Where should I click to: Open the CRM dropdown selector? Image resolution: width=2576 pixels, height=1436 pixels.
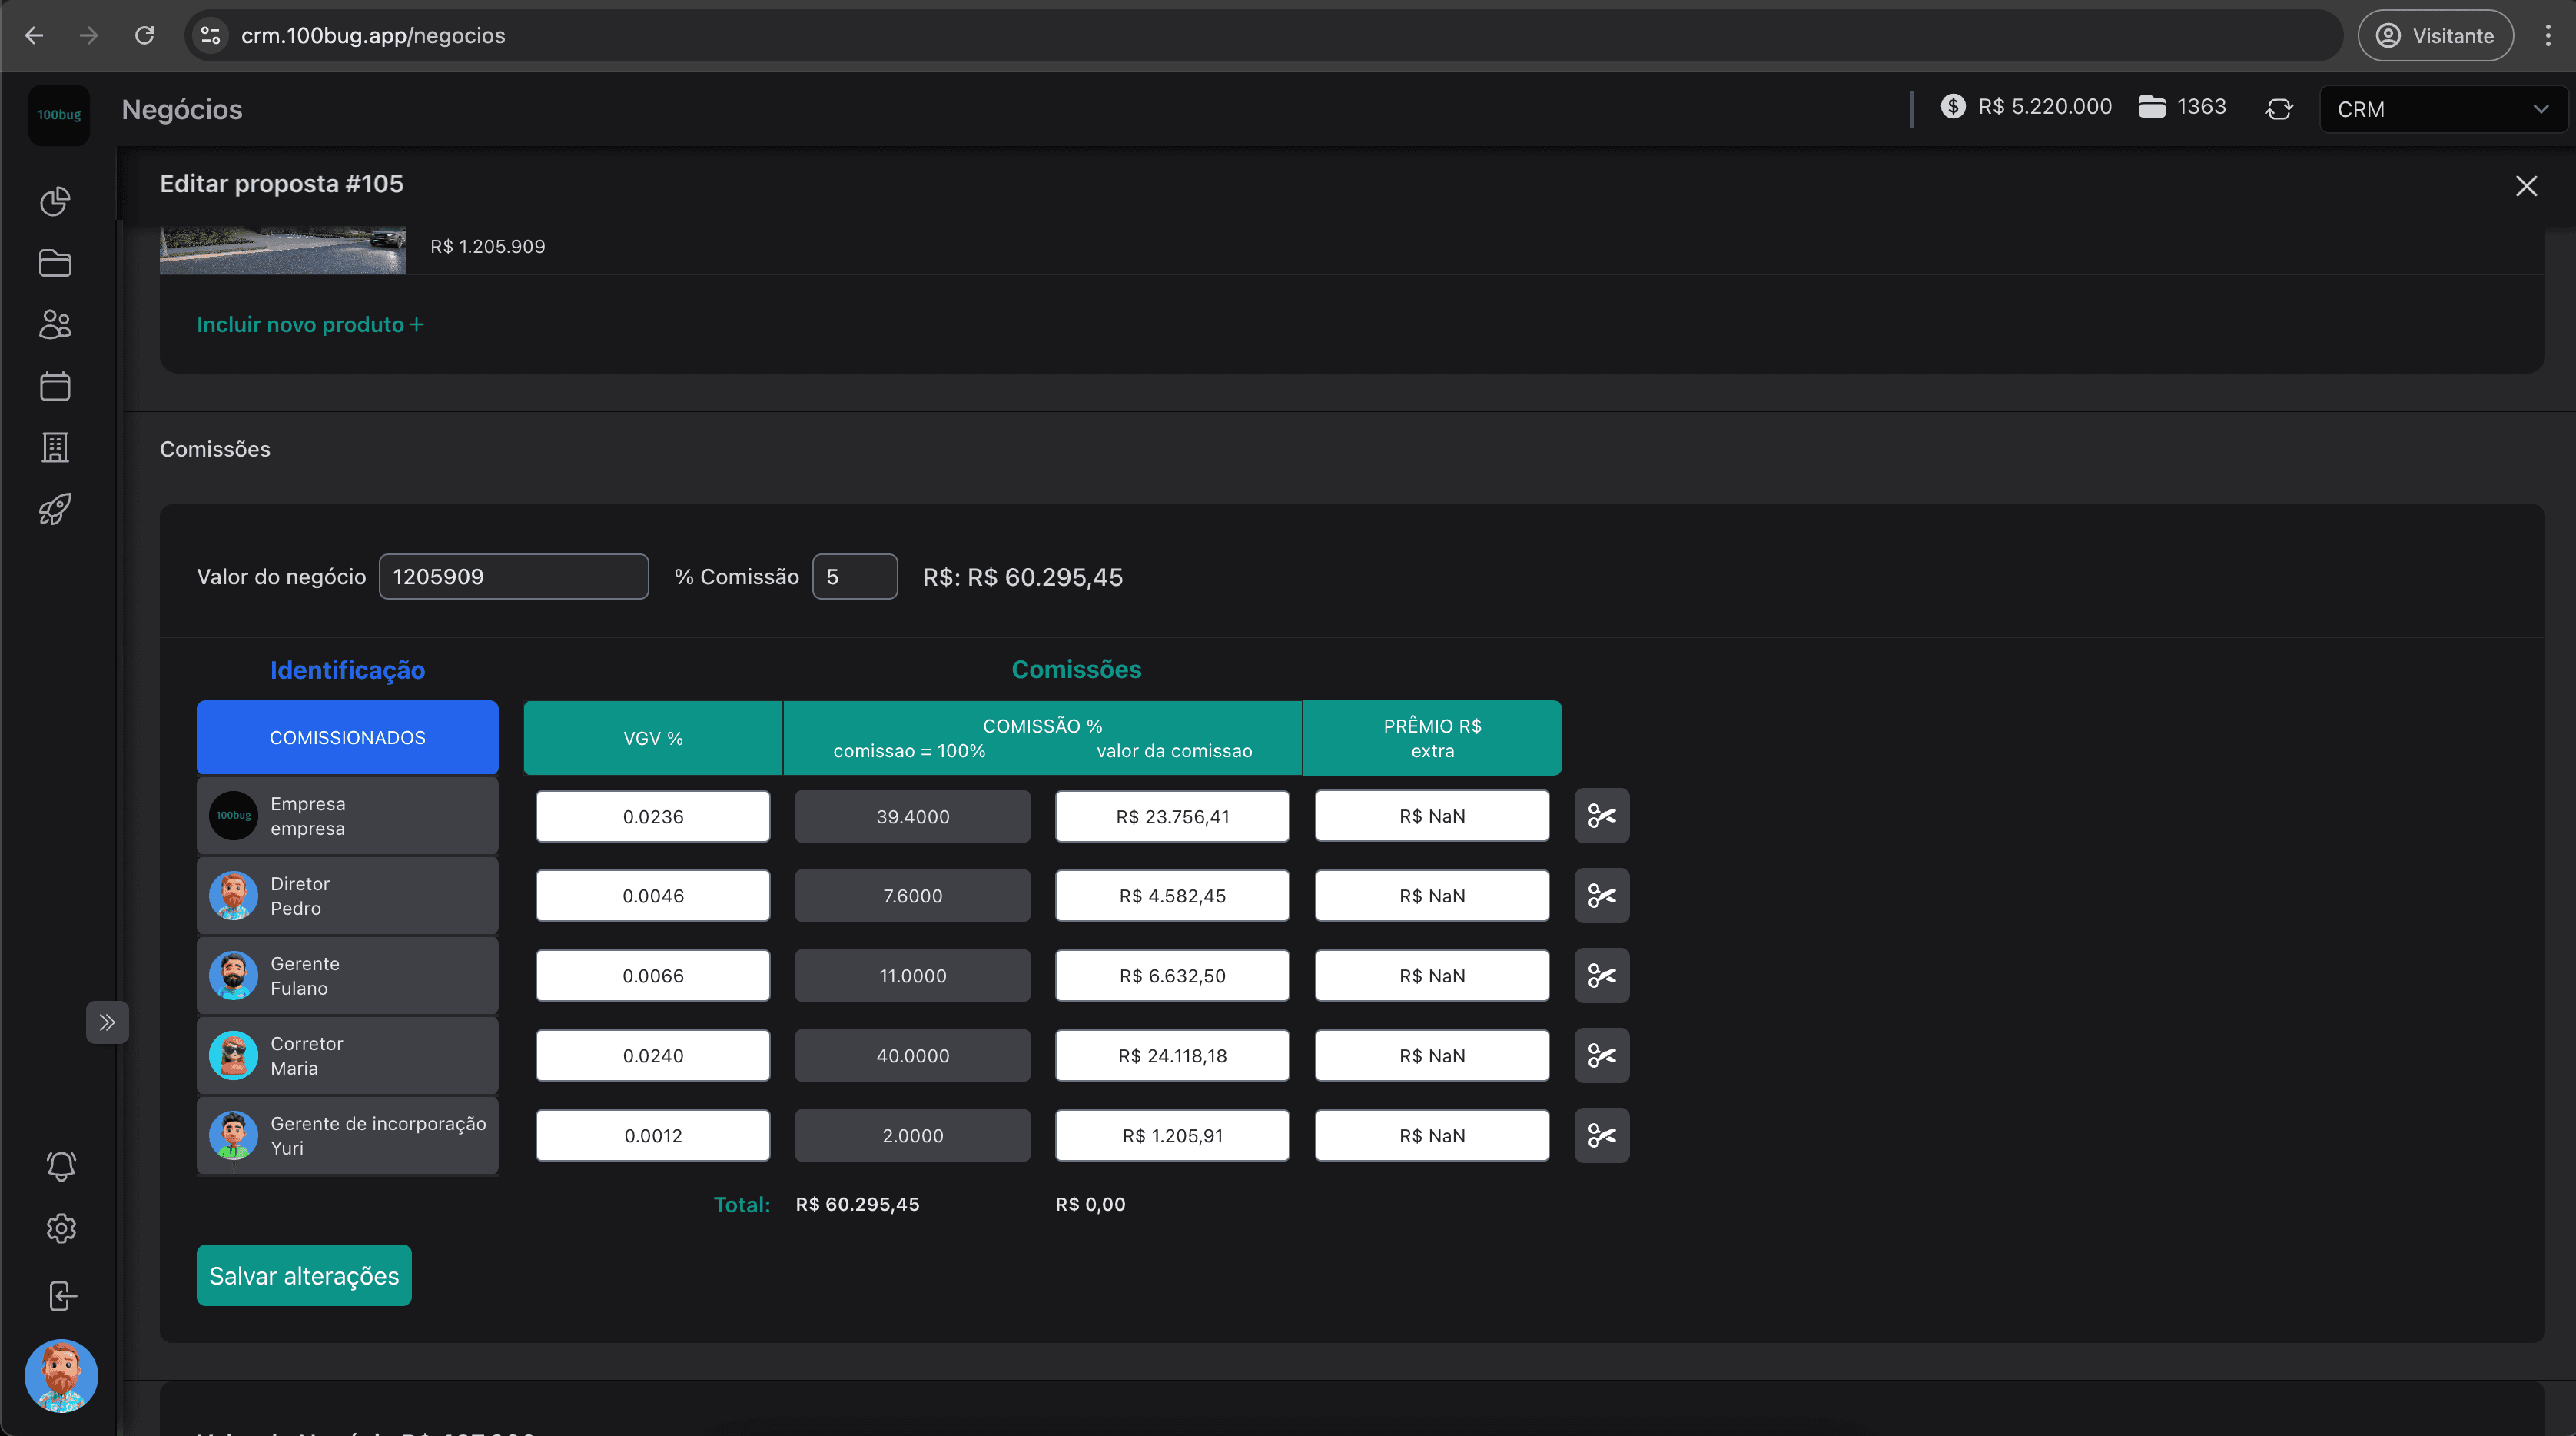(x=2443, y=109)
